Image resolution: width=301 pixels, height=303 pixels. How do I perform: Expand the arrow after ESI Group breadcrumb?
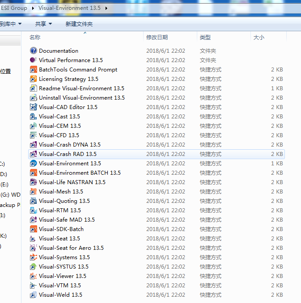point(33,8)
